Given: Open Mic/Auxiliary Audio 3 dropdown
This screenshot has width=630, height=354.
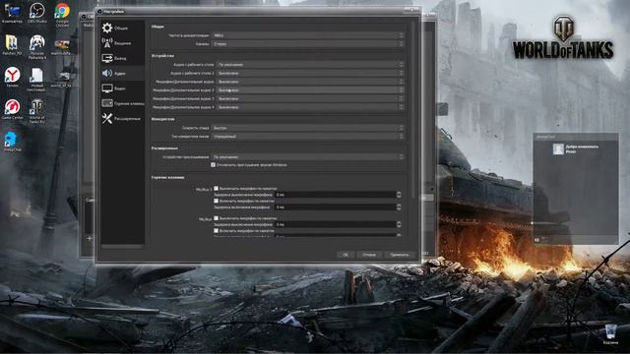Looking at the screenshot, I should click(x=310, y=98).
